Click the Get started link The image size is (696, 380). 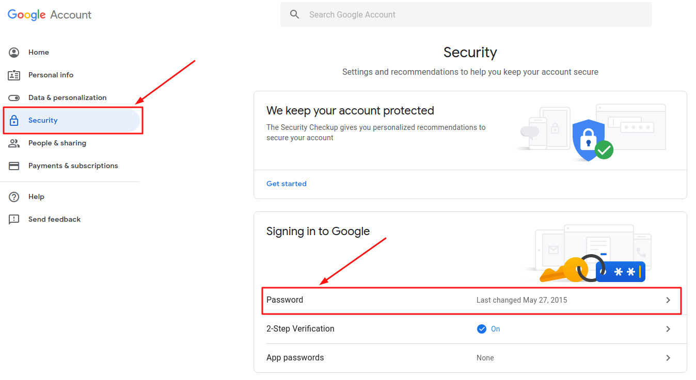pos(287,183)
